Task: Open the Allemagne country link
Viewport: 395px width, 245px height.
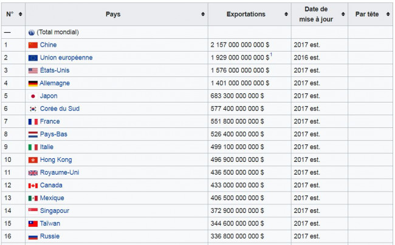Action: coord(55,83)
